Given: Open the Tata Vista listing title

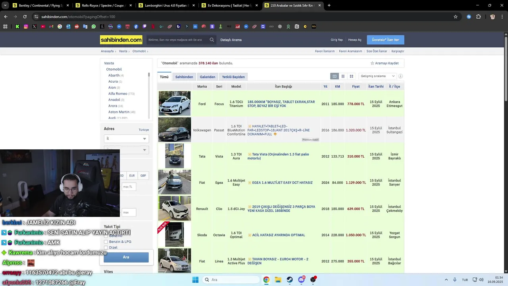Looking at the screenshot, I should click(x=278, y=156).
